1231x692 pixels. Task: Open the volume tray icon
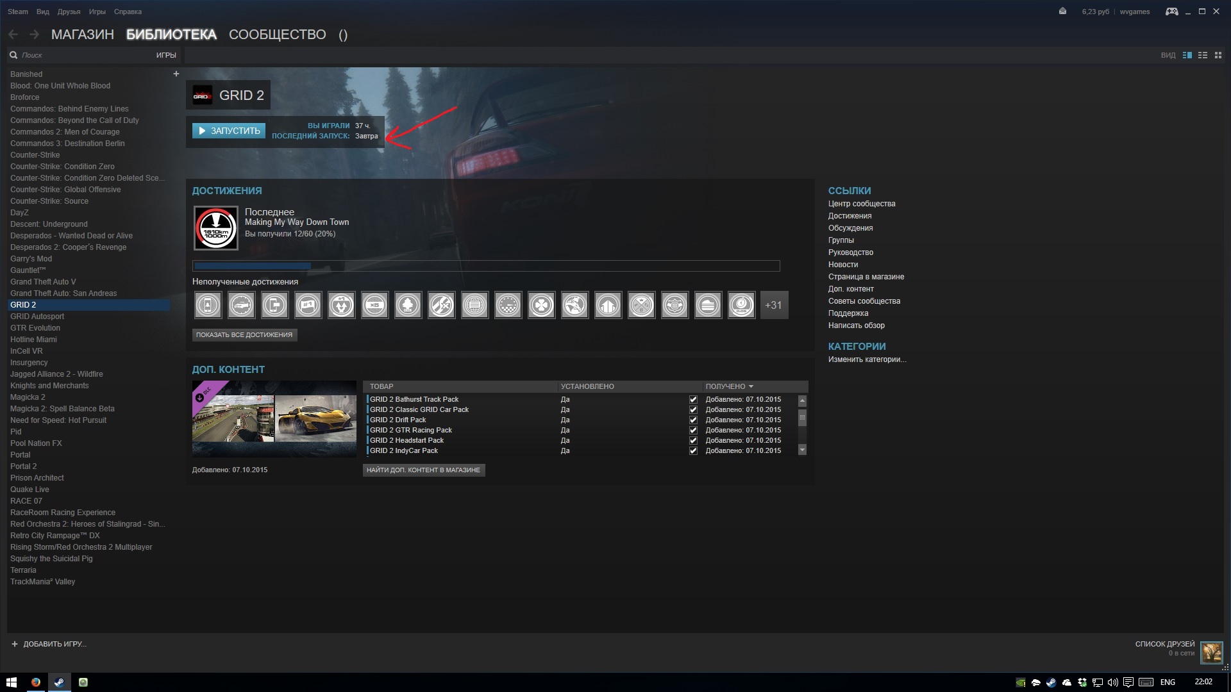coord(1112,682)
